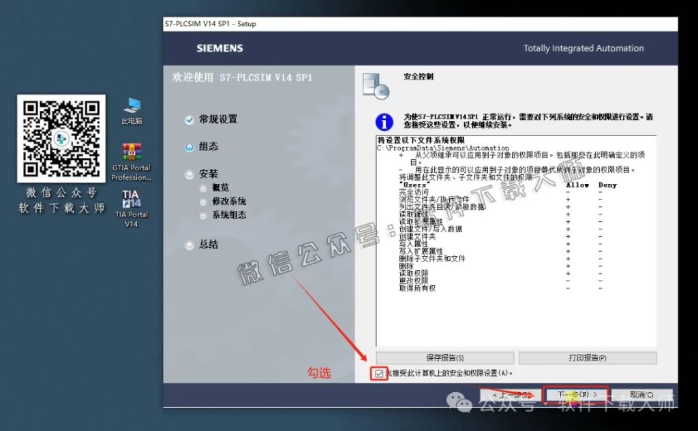The image size is (698, 431).
Task: Click the 取消(C) Cancel button
Action: point(641,394)
